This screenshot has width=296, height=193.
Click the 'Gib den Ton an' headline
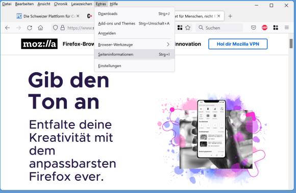68,91
